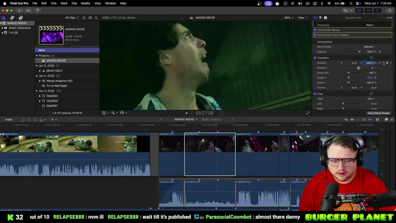Viewport: 396px width, 223px height.
Task: Collapse the Jan 5, 2026 group
Action: point(37,66)
